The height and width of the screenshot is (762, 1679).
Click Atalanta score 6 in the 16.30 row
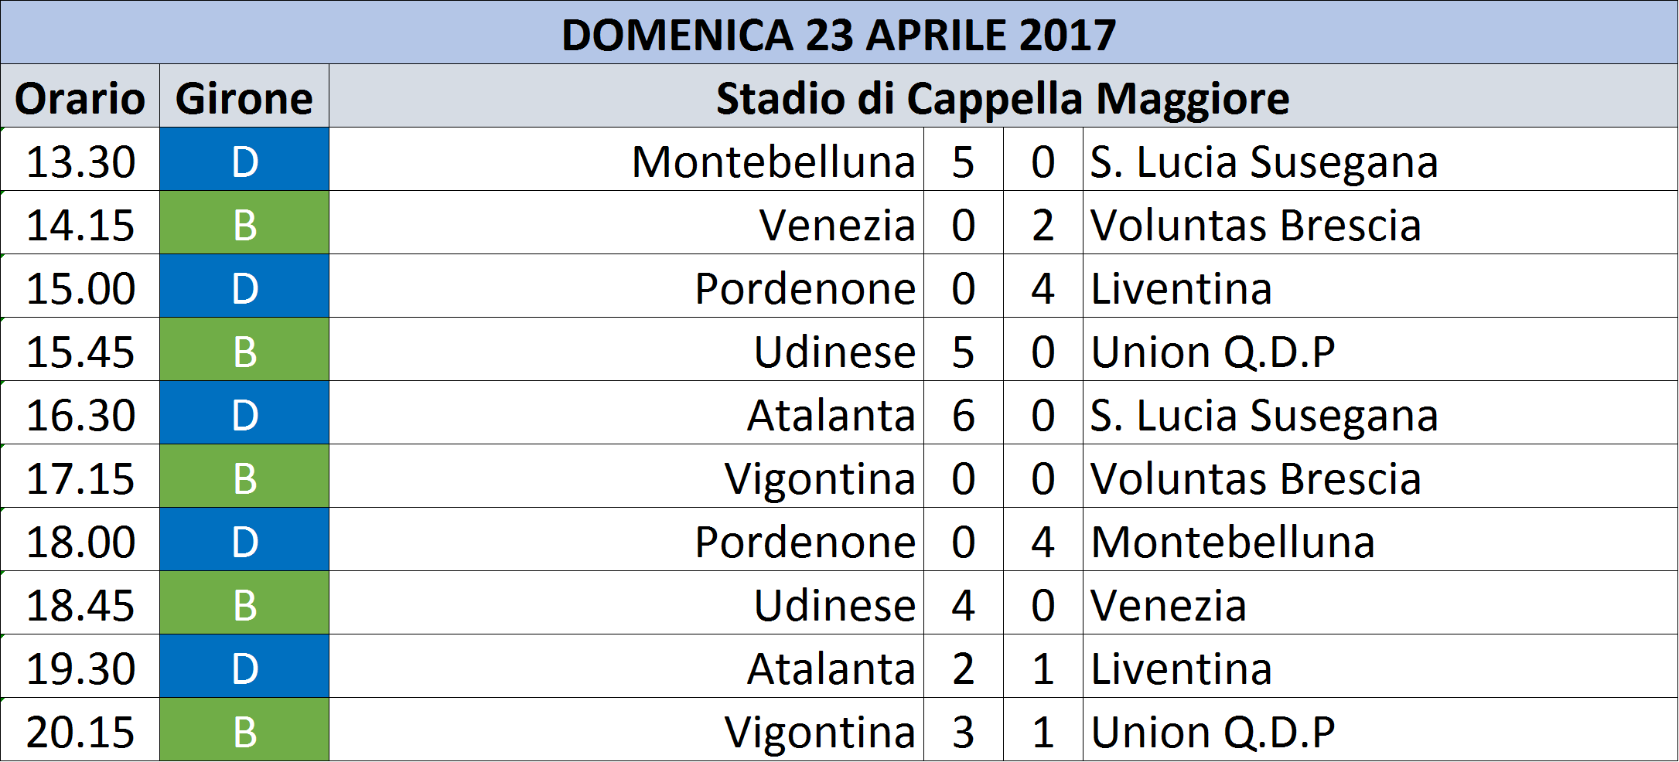coord(964,413)
